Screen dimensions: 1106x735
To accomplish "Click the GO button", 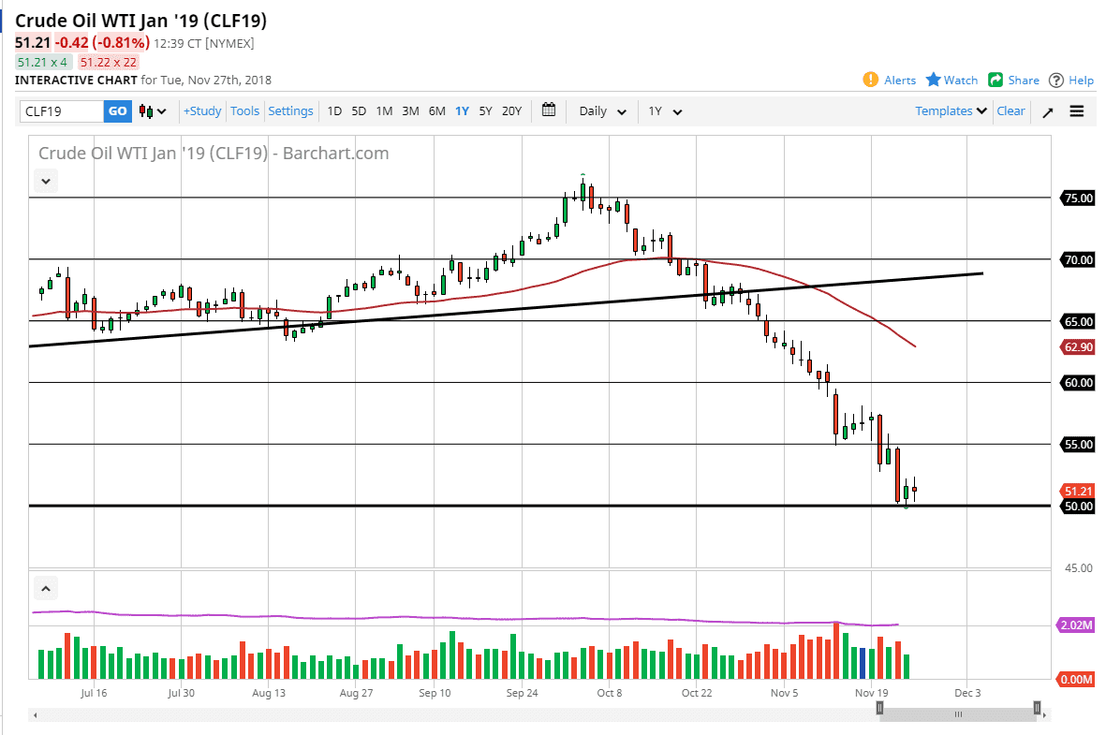I will 118,110.
